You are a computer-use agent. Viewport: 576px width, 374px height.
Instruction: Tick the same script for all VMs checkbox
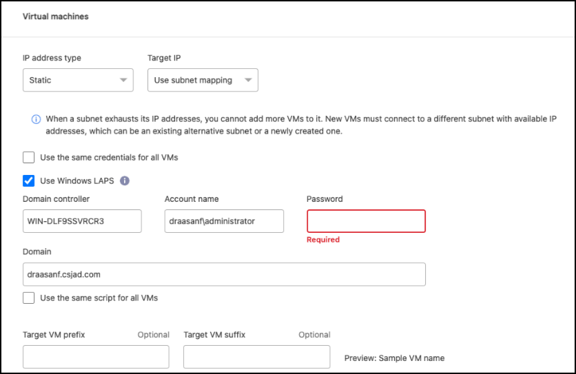tap(29, 298)
